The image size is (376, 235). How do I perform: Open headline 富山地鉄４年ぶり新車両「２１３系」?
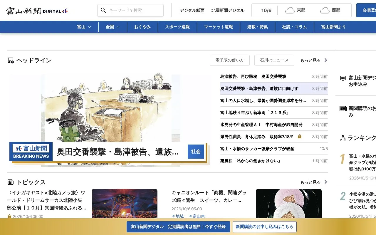(255, 113)
